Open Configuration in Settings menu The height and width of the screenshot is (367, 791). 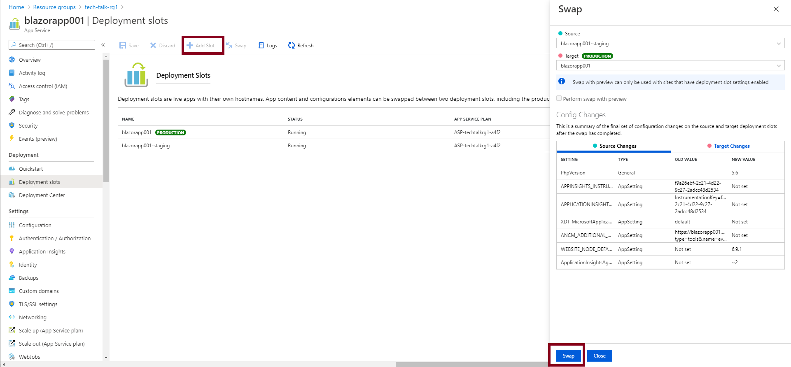click(x=35, y=225)
